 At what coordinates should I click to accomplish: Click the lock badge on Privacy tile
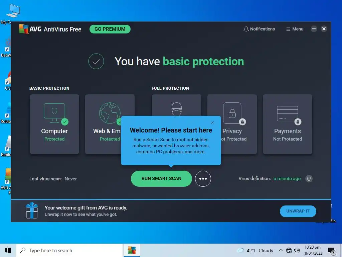pos(242,122)
